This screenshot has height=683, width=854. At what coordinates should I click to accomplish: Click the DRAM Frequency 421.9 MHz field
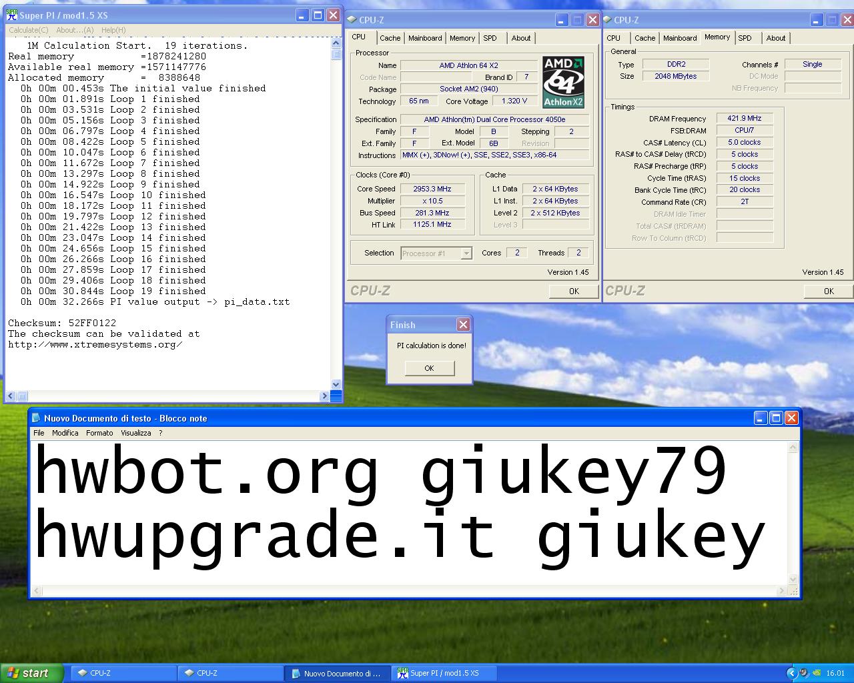coord(745,118)
